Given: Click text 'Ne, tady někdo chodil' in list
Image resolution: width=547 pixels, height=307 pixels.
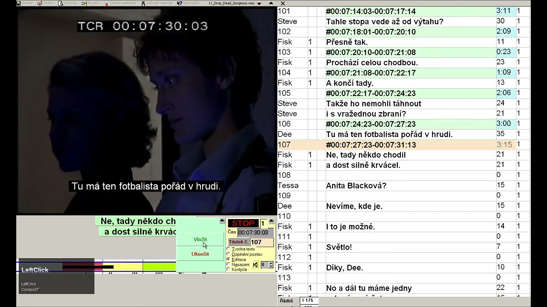Looking at the screenshot, I should tap(366, 155).
